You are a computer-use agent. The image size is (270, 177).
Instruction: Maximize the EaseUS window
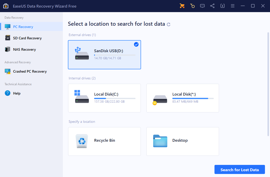253,6
